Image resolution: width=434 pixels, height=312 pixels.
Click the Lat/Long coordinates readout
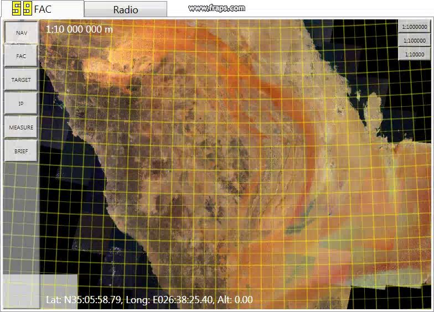pos(149,300)
